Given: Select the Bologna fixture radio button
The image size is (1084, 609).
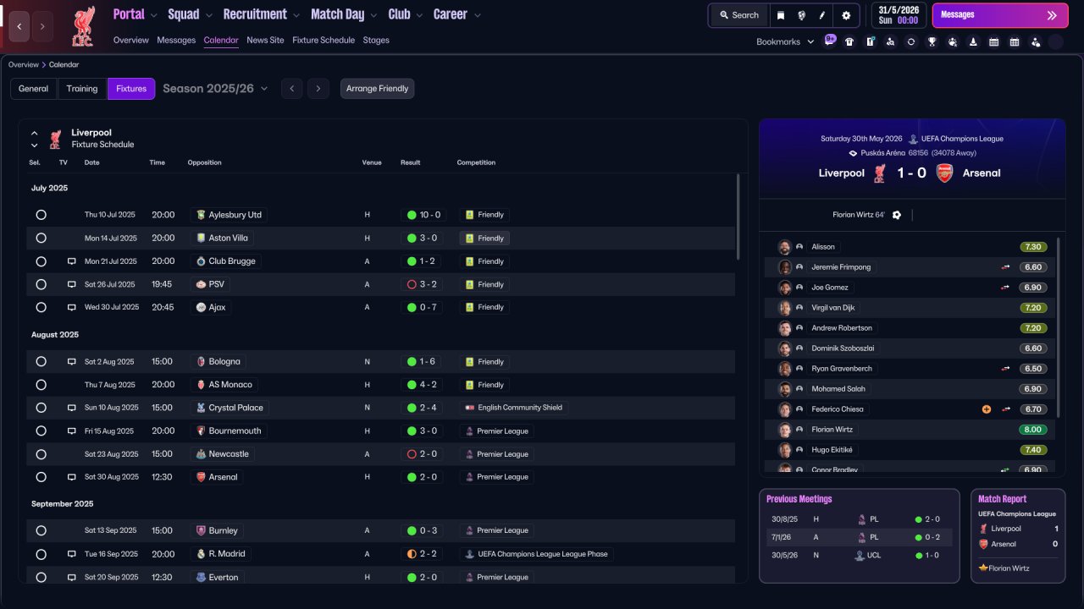Looking at the screenshot, I should point(41,362).
